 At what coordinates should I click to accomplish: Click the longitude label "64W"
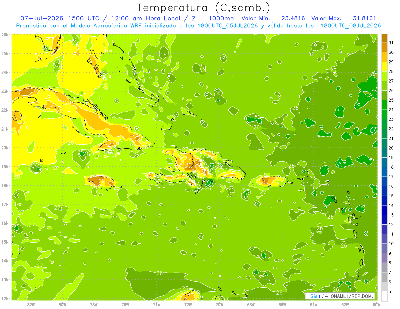[x=314, y=304]
